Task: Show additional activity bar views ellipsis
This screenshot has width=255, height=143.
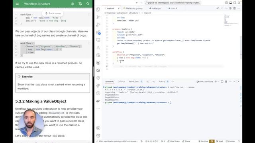Action: (x=98, y=108)
